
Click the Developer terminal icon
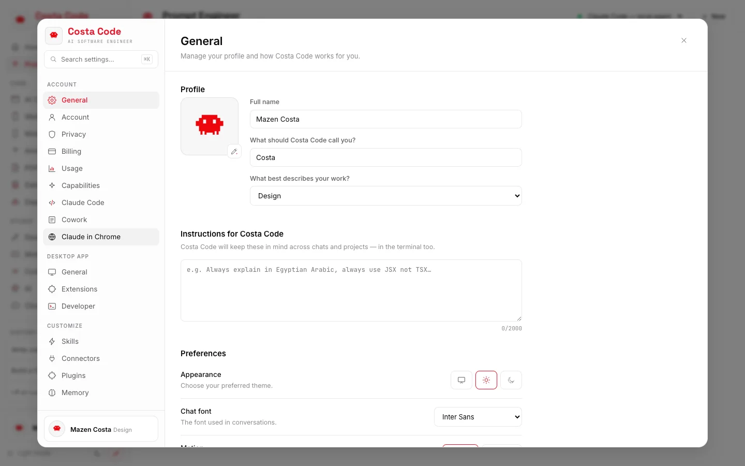pos(52,306)
